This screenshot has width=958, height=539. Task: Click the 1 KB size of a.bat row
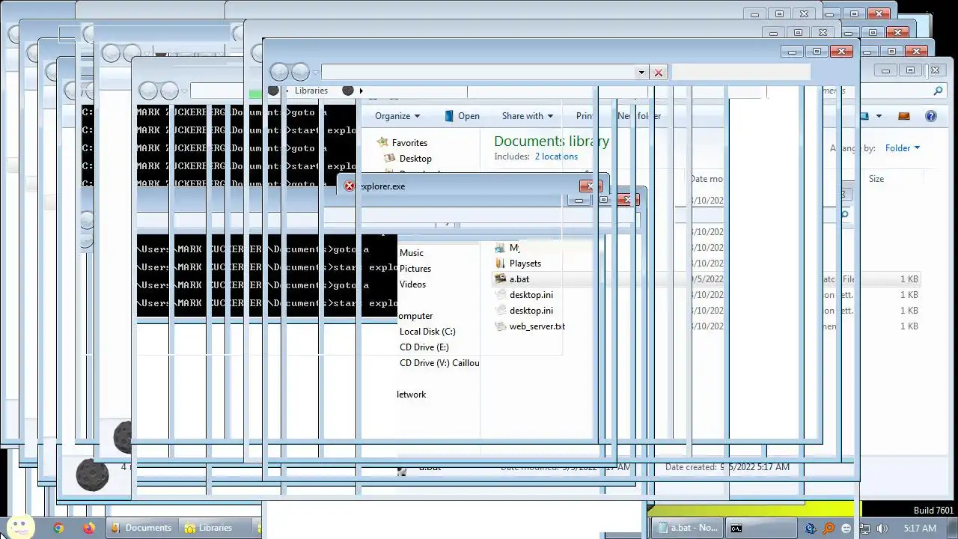pos(909,279)
